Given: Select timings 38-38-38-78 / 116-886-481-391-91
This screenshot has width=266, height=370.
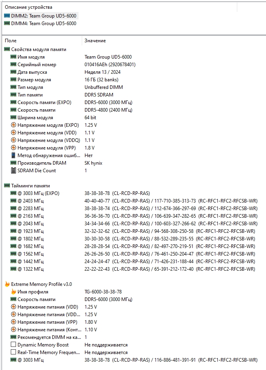Looking at the screenshot, I should (x=171, y=360).
